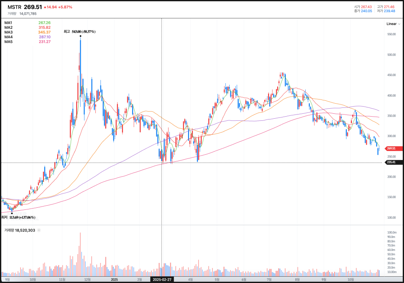Click the 550.00 price axis label
This screenshot has height=283, width=404.
click(x=391, y=34)
